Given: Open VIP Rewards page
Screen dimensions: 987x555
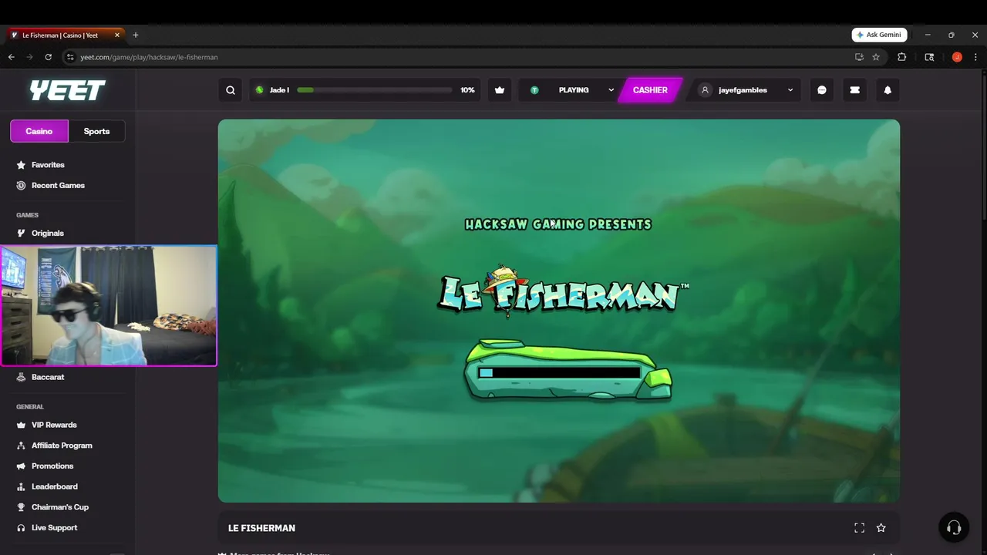Looking at the screenshot, I should 54,425.
